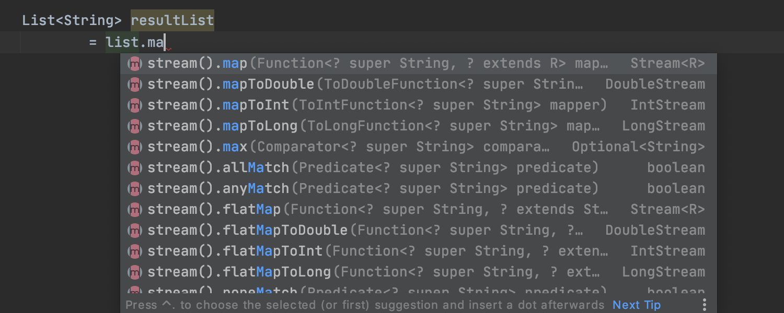The height and width of the screenshot is (313, 784).
Task: Click method icon beside stream().map suggestion
Action: (135, 64)
